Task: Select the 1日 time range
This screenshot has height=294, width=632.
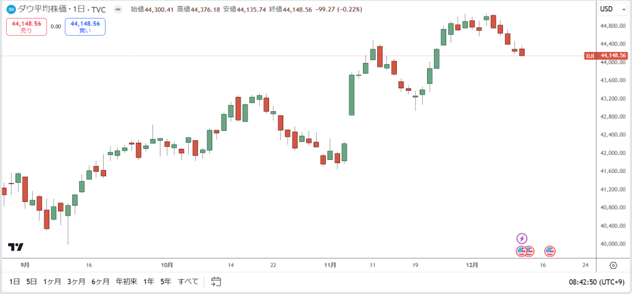Action: [14, 282]
